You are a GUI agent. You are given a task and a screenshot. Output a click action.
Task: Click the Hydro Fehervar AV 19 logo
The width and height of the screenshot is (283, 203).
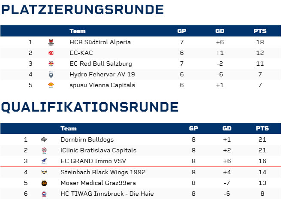(x=51, y=74)
